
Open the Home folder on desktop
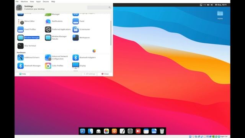pyautogui.click(x=220, y=15)
